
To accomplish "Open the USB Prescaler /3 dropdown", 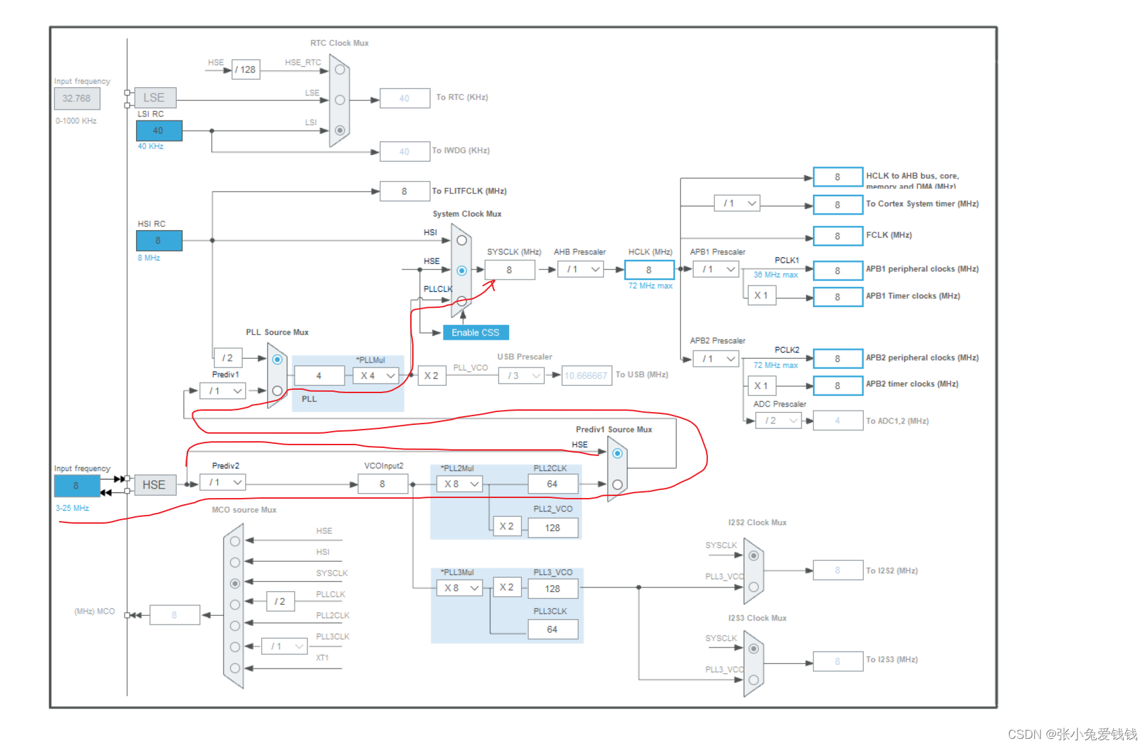I will point(521,376).
